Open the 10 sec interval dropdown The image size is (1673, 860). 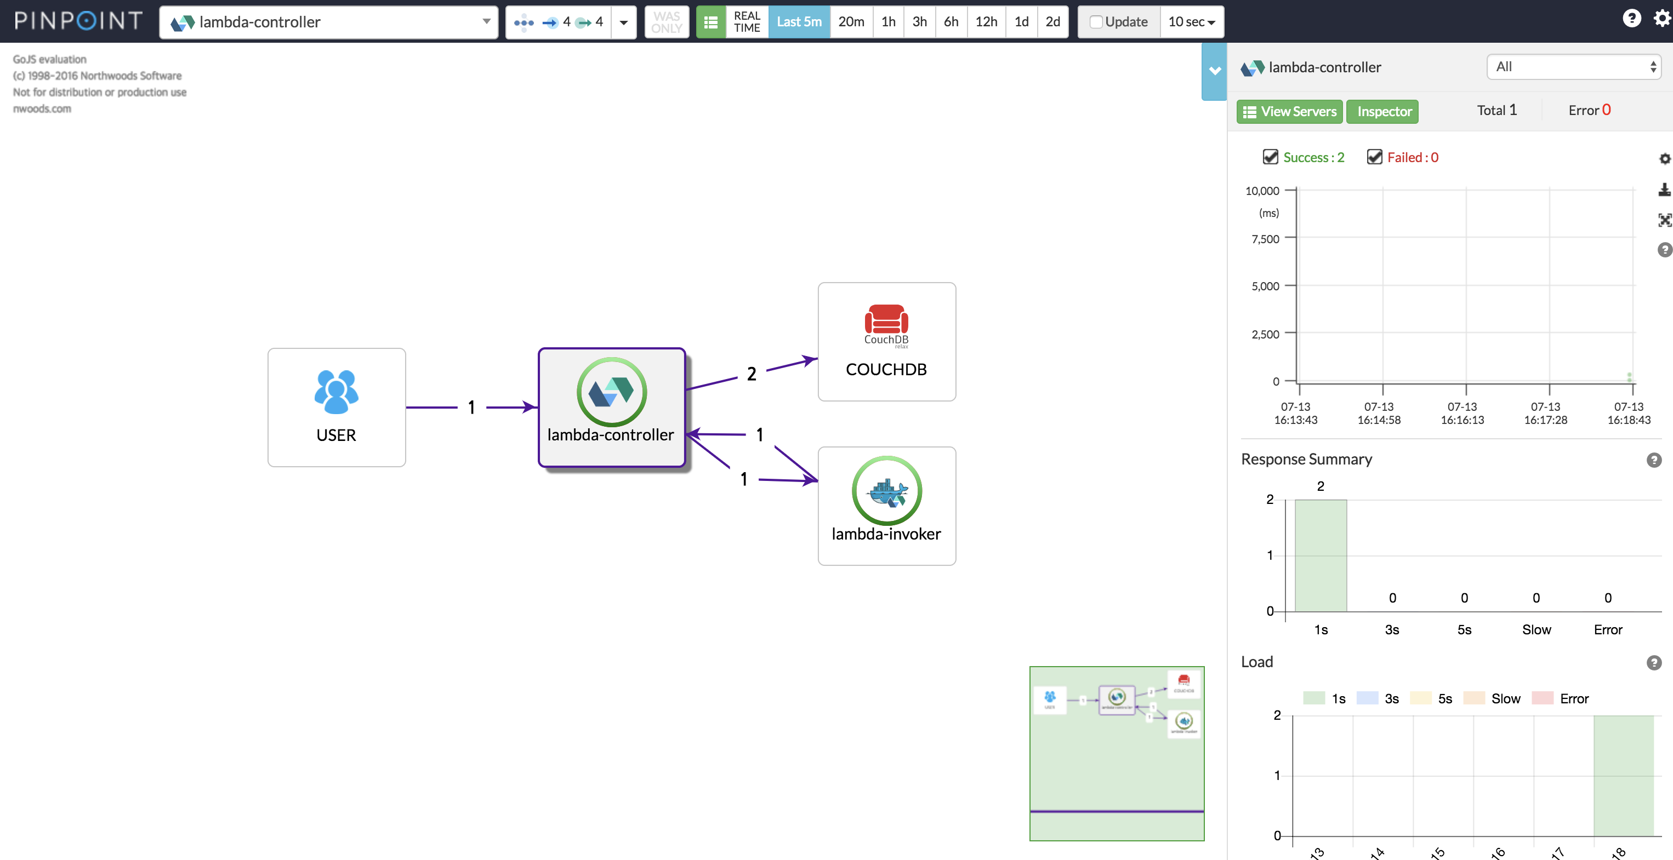pyautogui.click(x=1191, y=22)
